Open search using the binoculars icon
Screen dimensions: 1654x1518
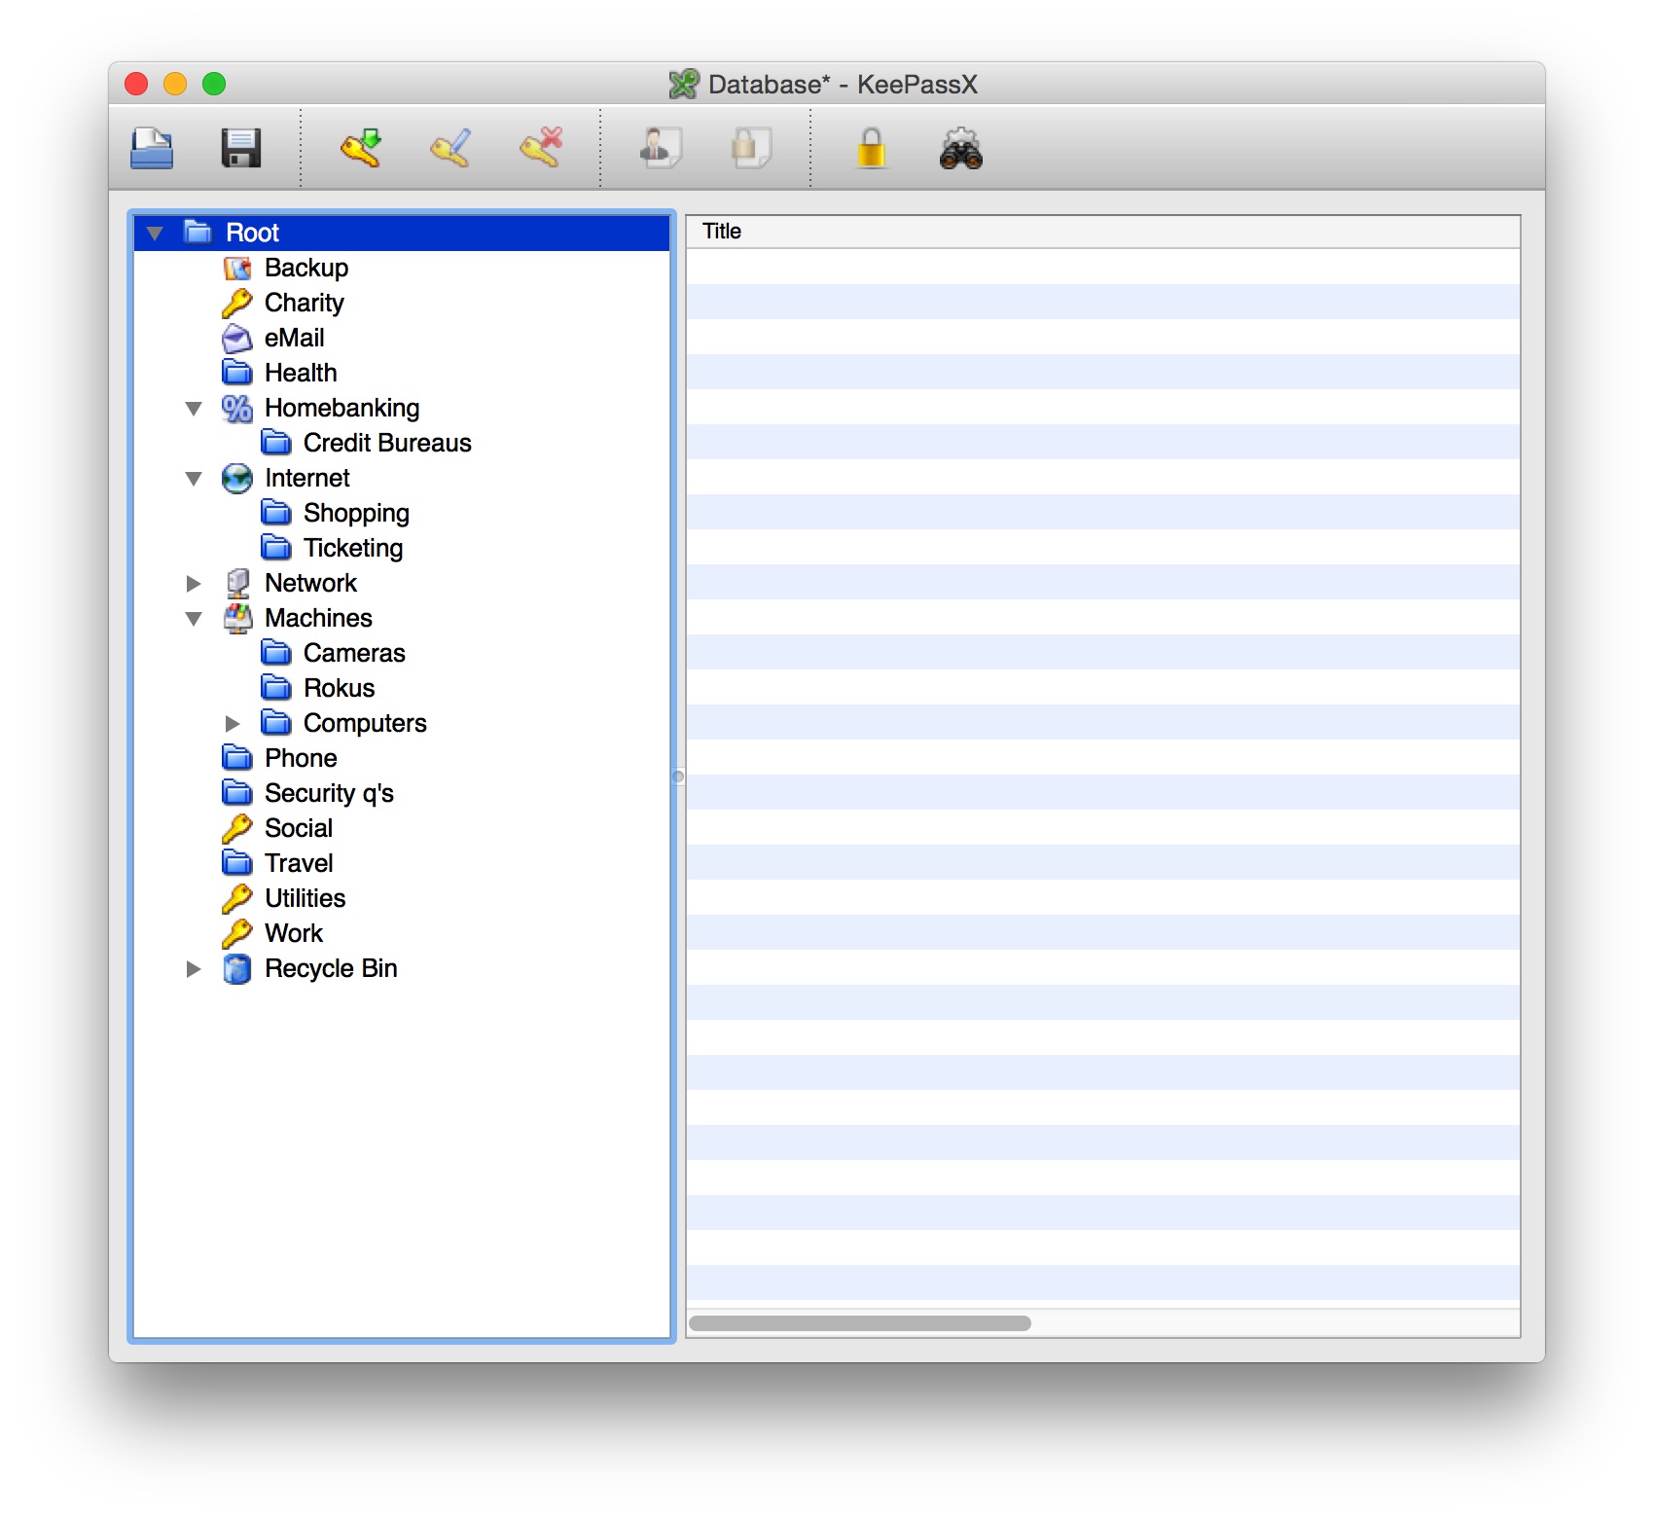pos(960,149)
